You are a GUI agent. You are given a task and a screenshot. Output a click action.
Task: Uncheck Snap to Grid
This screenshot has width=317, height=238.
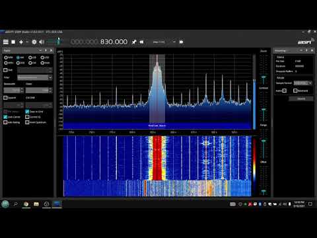(x=27, y=112)
